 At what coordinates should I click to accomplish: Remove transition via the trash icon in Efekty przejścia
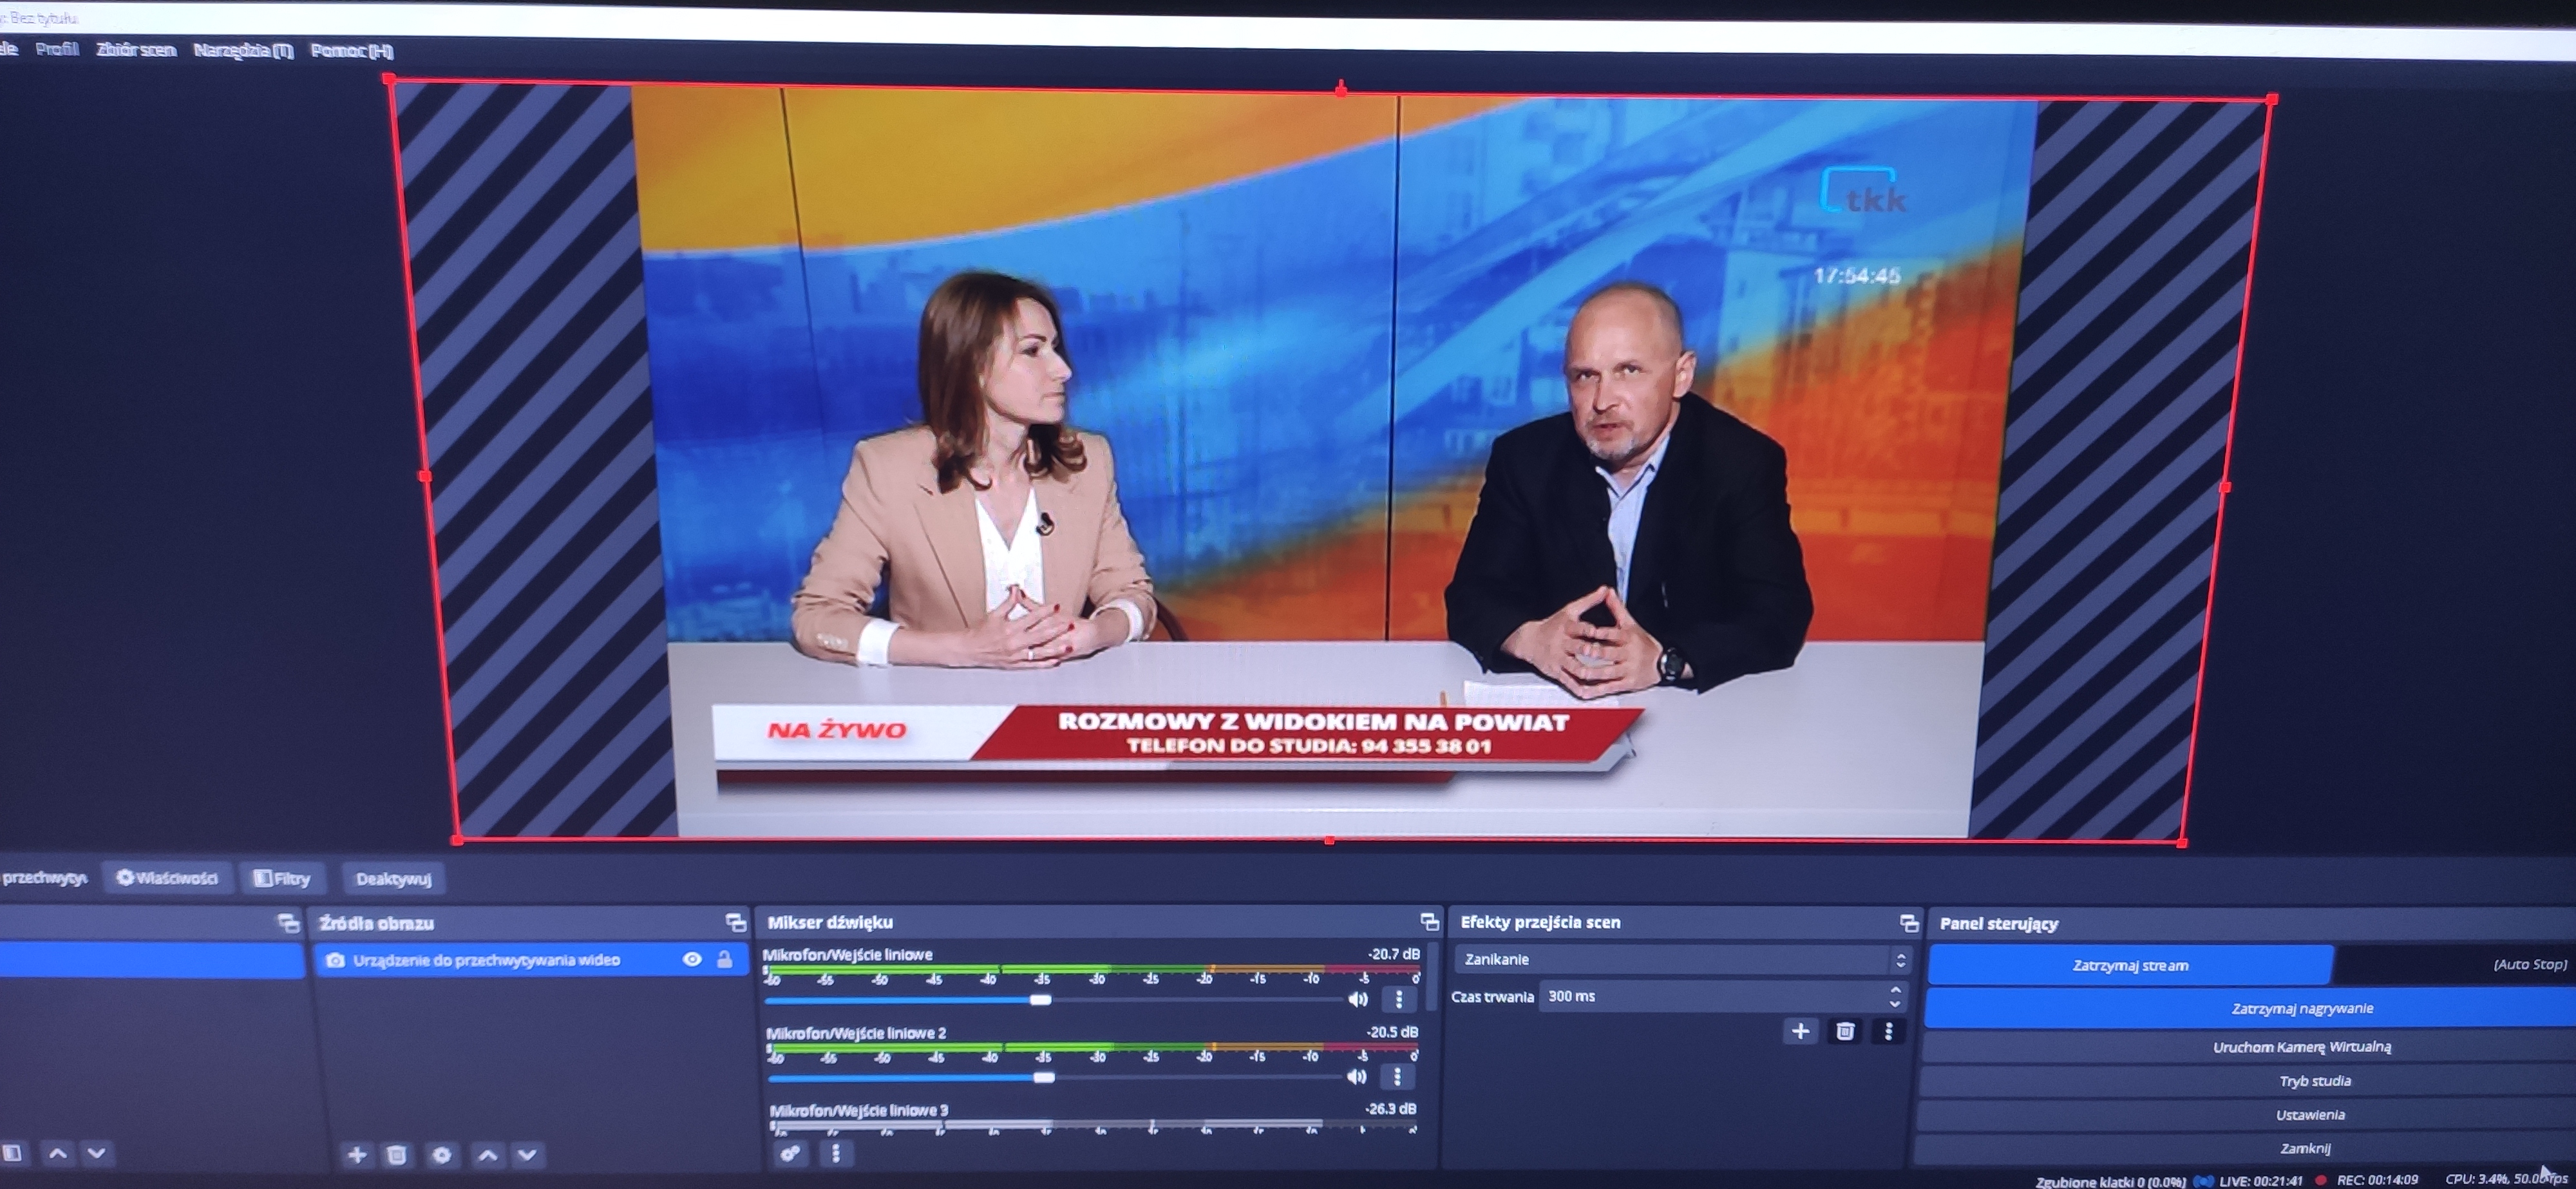coord(1845,1031)
